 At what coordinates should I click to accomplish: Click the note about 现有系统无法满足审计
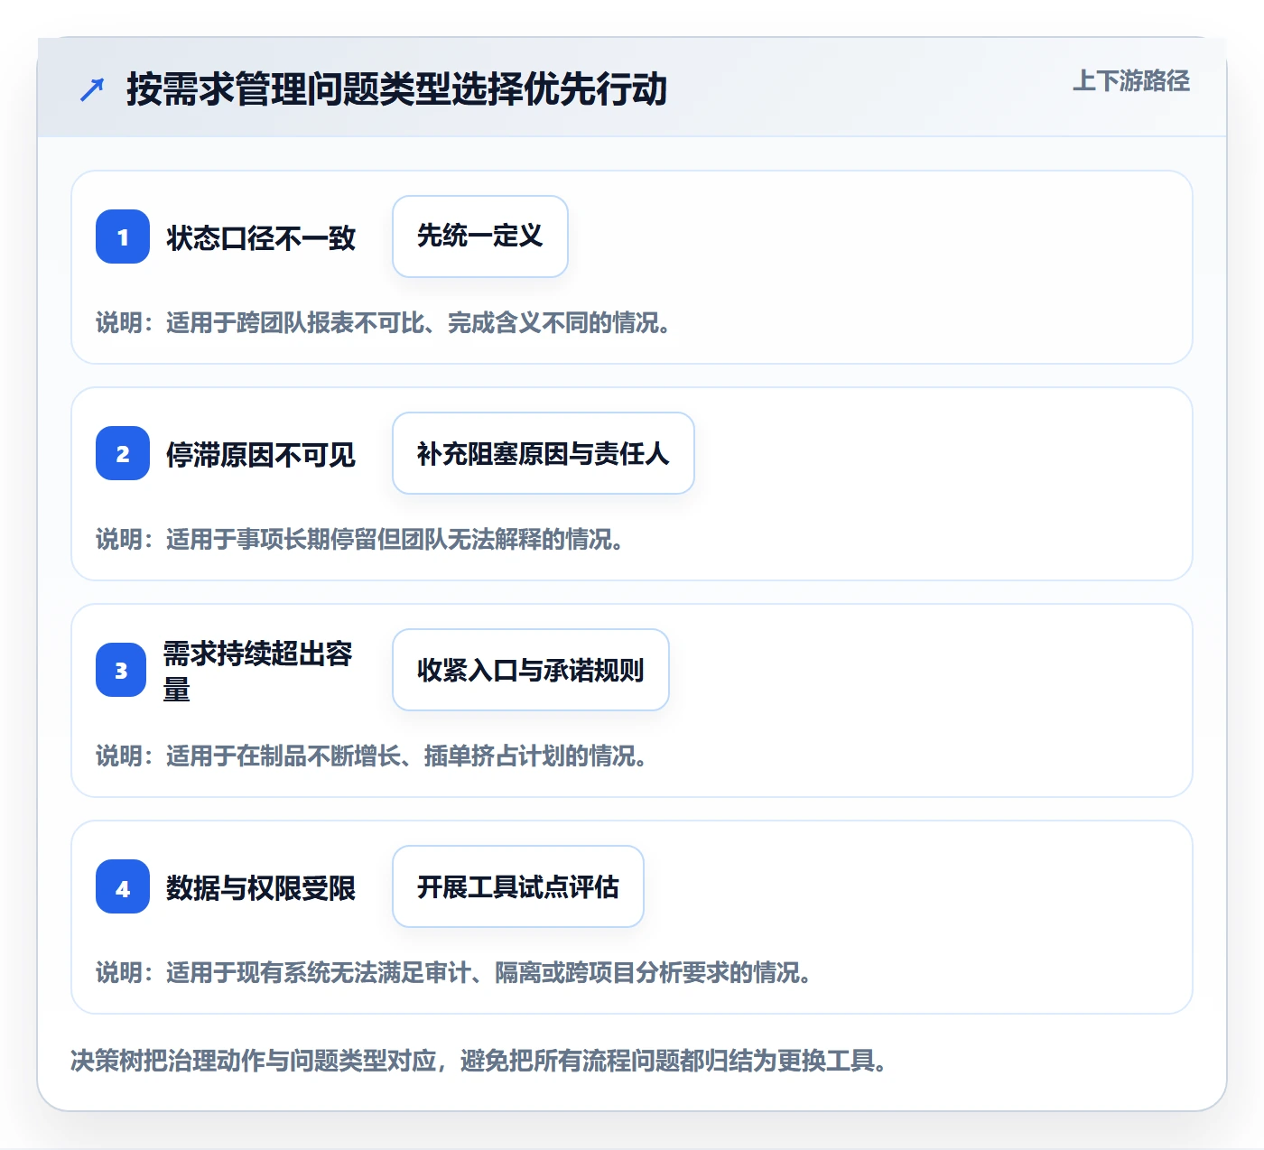(x=454, y=973)
